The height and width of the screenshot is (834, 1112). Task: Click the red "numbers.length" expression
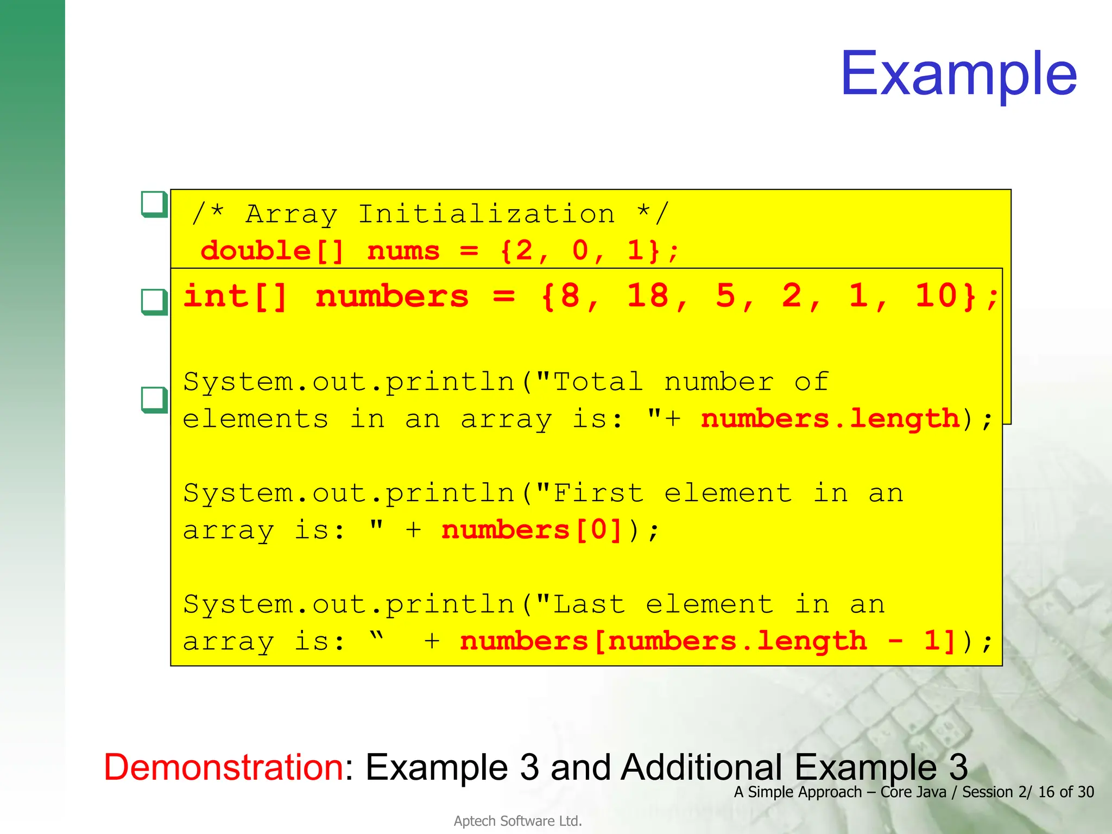coord(830,419)
